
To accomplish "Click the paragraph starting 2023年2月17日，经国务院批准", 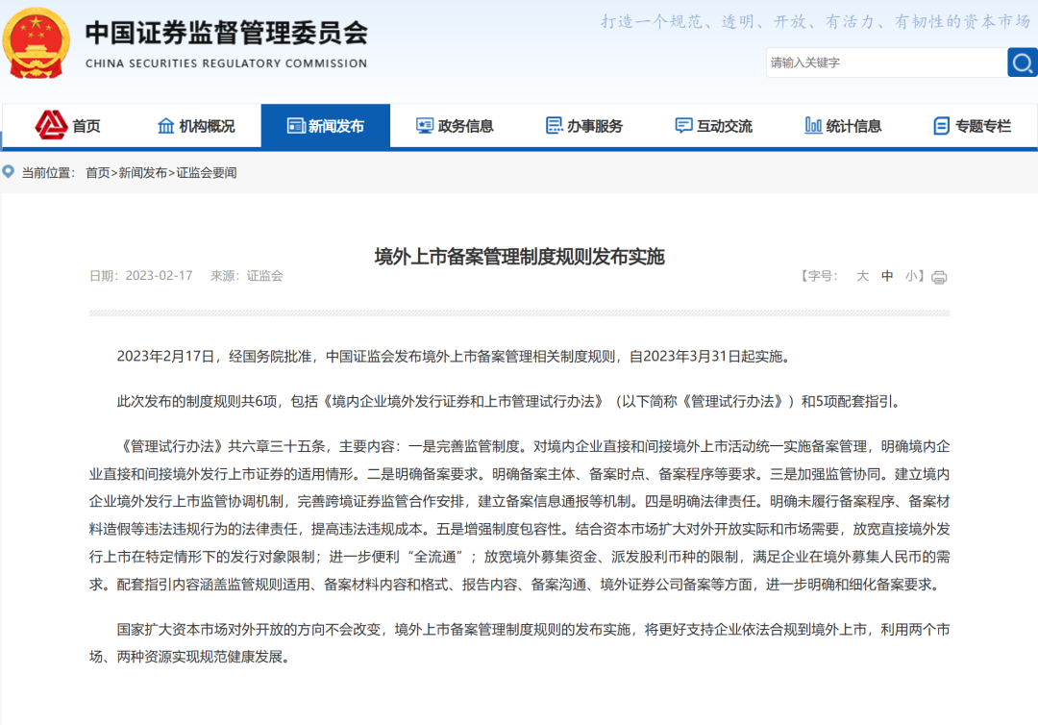I will [x=454, y=356].
